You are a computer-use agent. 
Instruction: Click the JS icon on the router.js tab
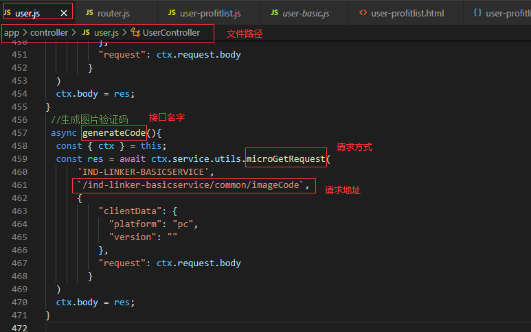point(89,13)
